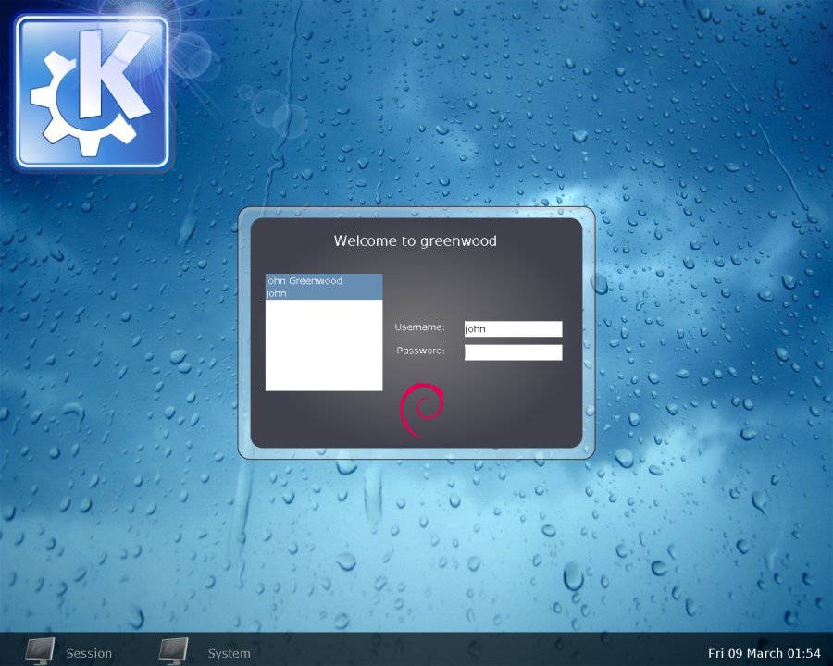
Task: Click the large KDE gear logo
Action: coord(92,92)
